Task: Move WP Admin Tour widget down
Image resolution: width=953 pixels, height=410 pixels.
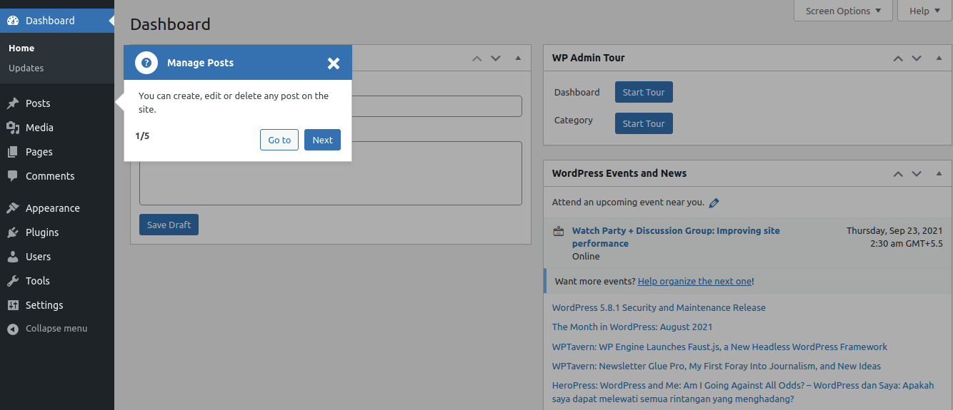Action: click(917, 58)
